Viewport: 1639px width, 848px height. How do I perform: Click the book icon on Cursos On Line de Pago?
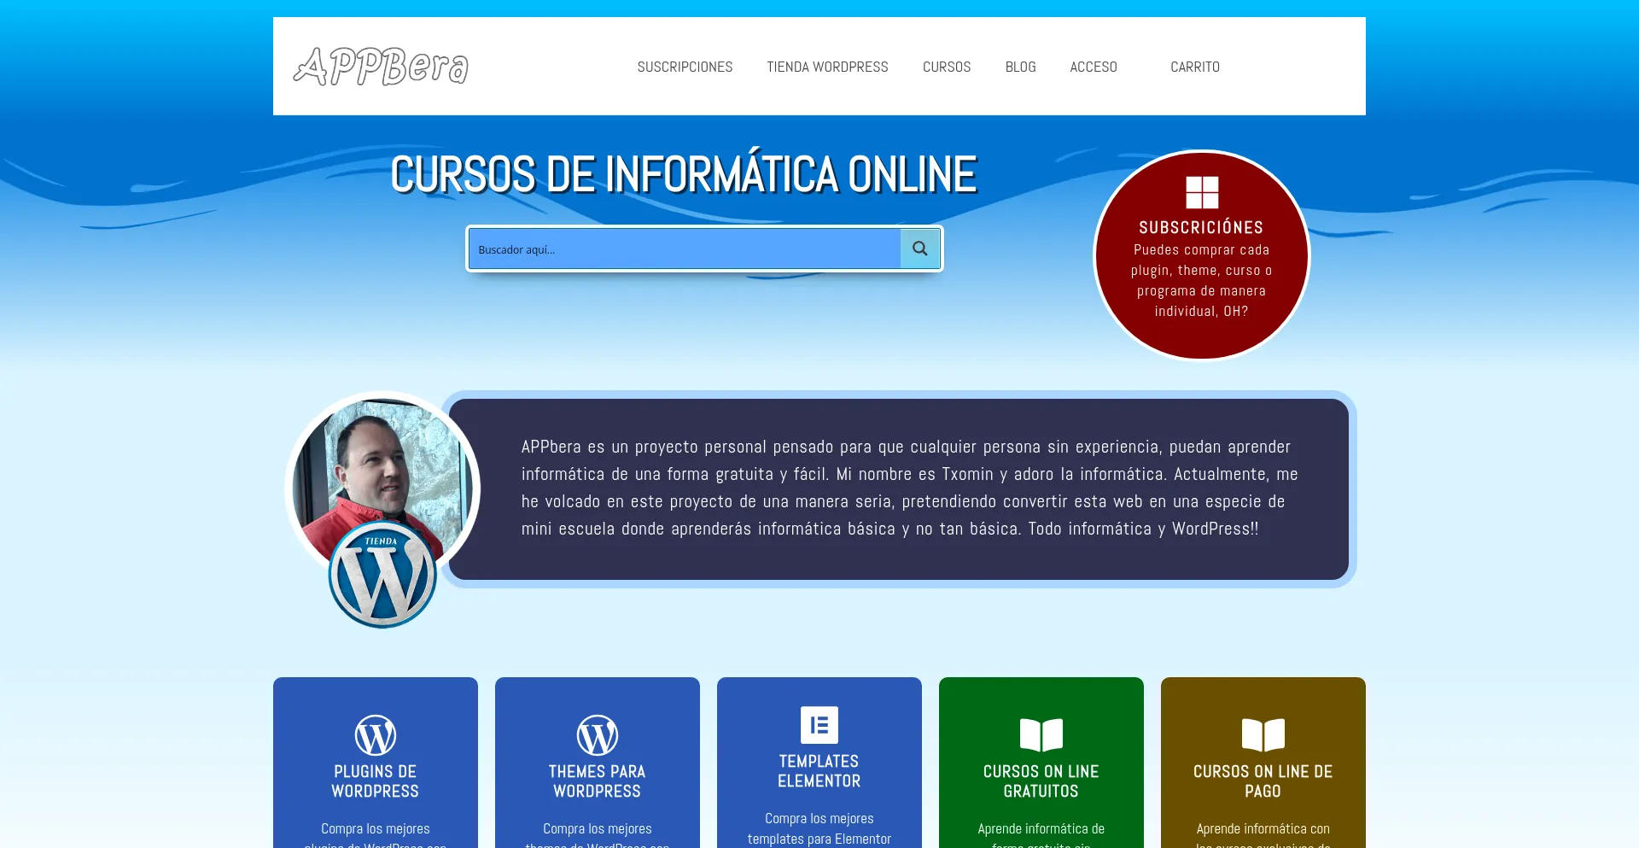[1263, 734]
